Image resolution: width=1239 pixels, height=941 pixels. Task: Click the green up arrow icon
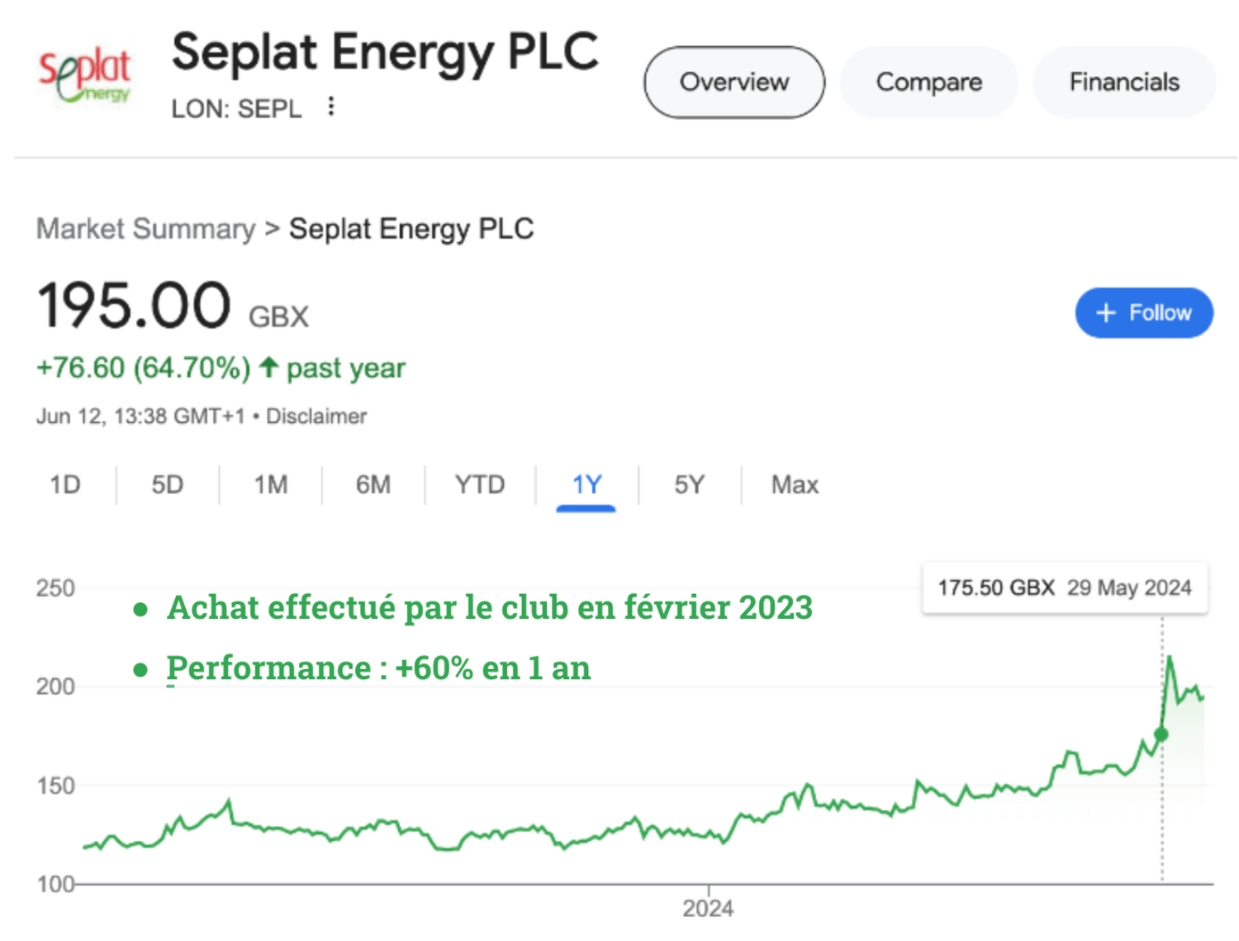point(268,367)
